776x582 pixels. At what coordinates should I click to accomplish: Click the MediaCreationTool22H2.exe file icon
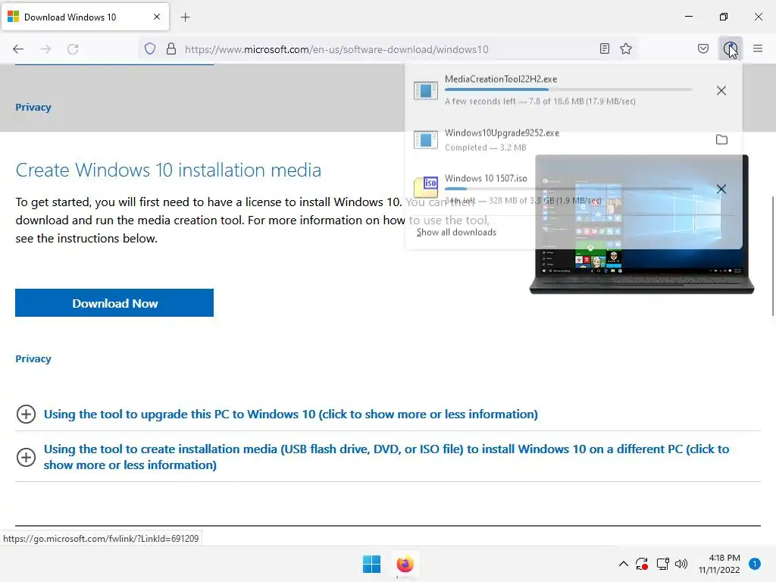(426, 91)
